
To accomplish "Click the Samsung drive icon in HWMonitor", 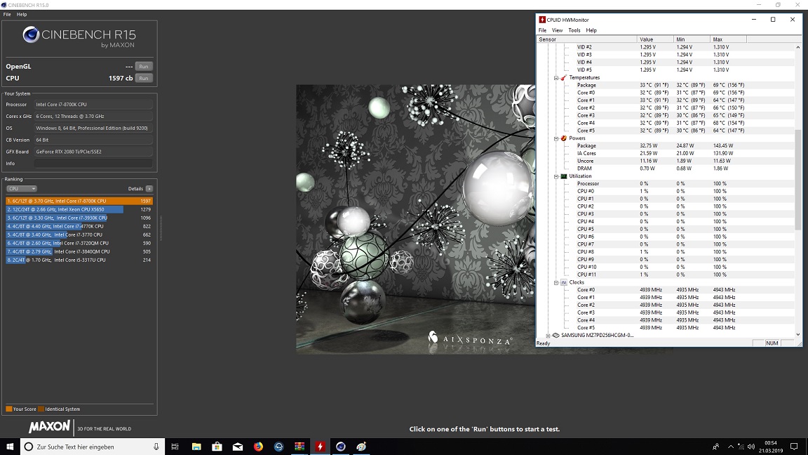I will coord(556,336).
